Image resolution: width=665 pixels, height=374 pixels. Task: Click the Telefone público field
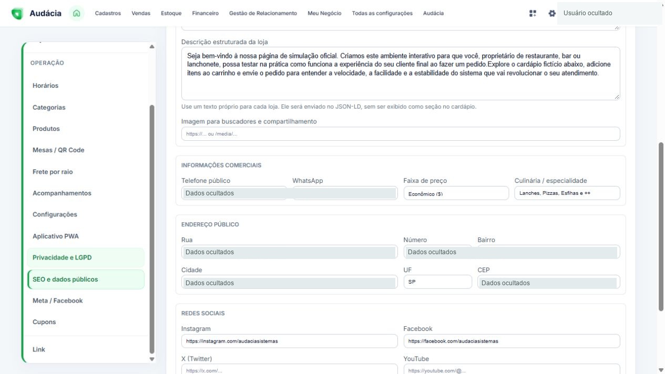234,193
